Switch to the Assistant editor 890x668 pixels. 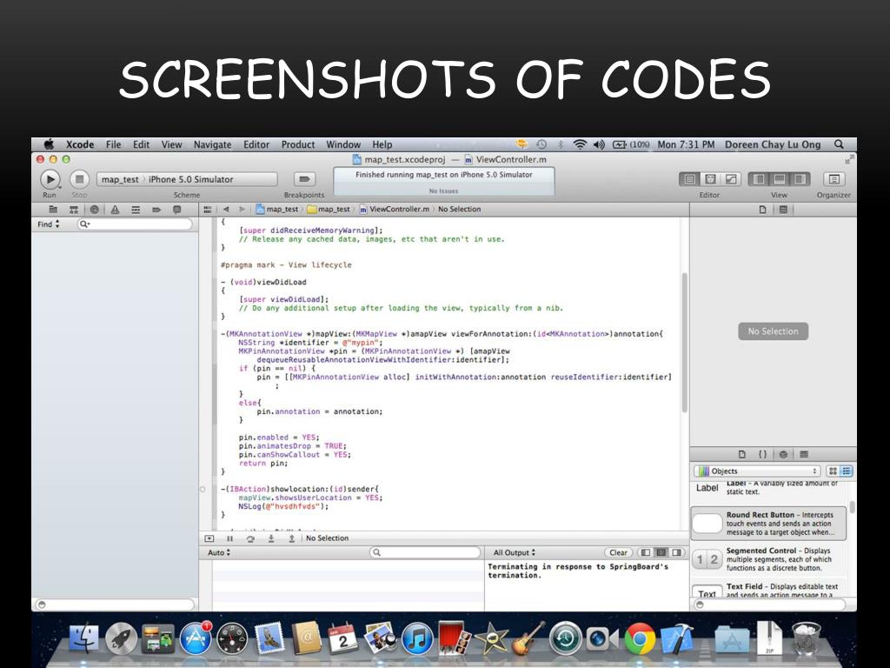click(710, 179)
